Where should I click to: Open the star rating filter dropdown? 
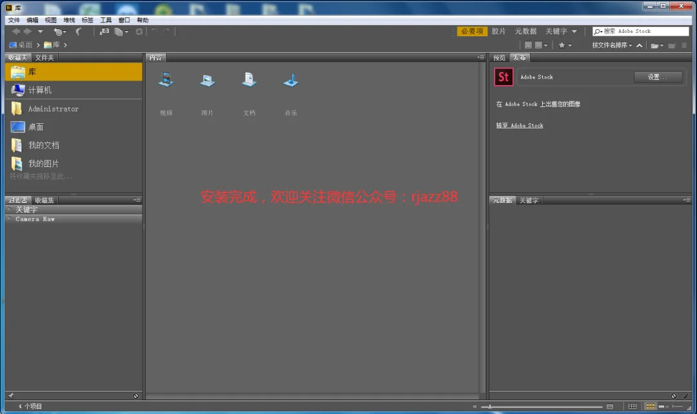565,45
